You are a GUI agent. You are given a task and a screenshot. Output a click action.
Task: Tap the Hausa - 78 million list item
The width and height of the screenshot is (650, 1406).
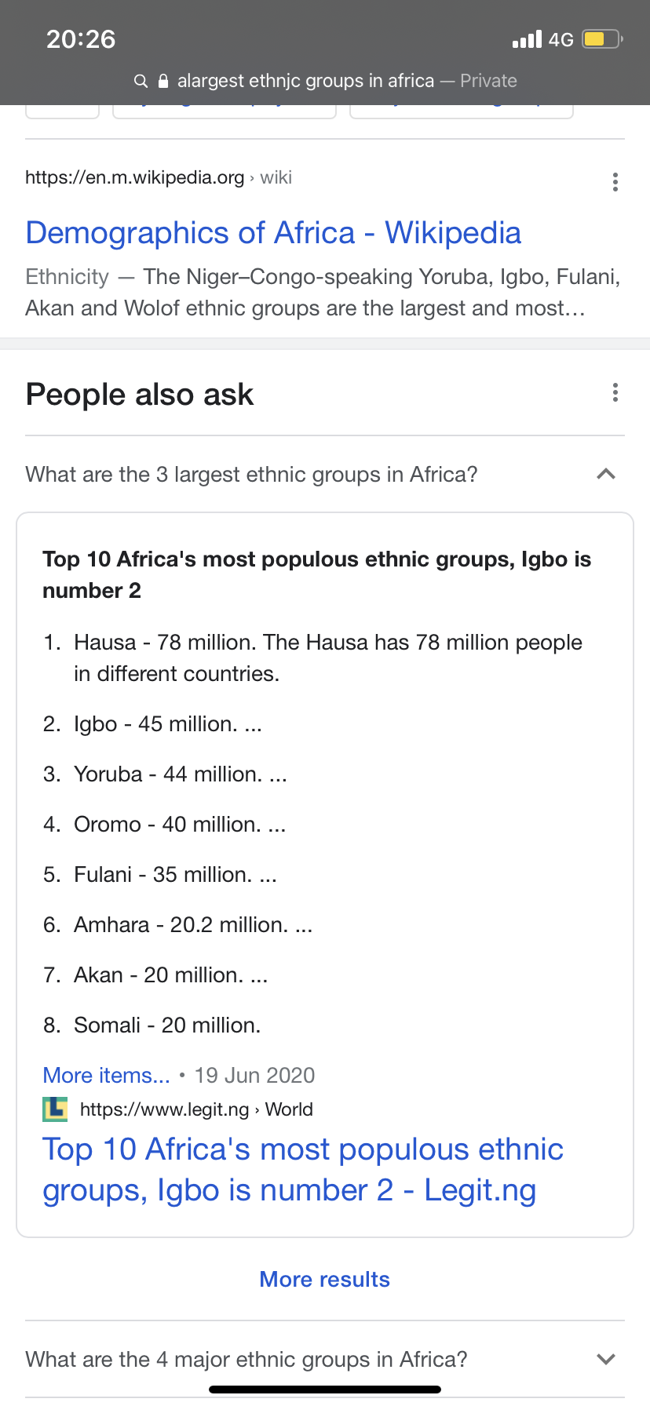tap(328, 657)
